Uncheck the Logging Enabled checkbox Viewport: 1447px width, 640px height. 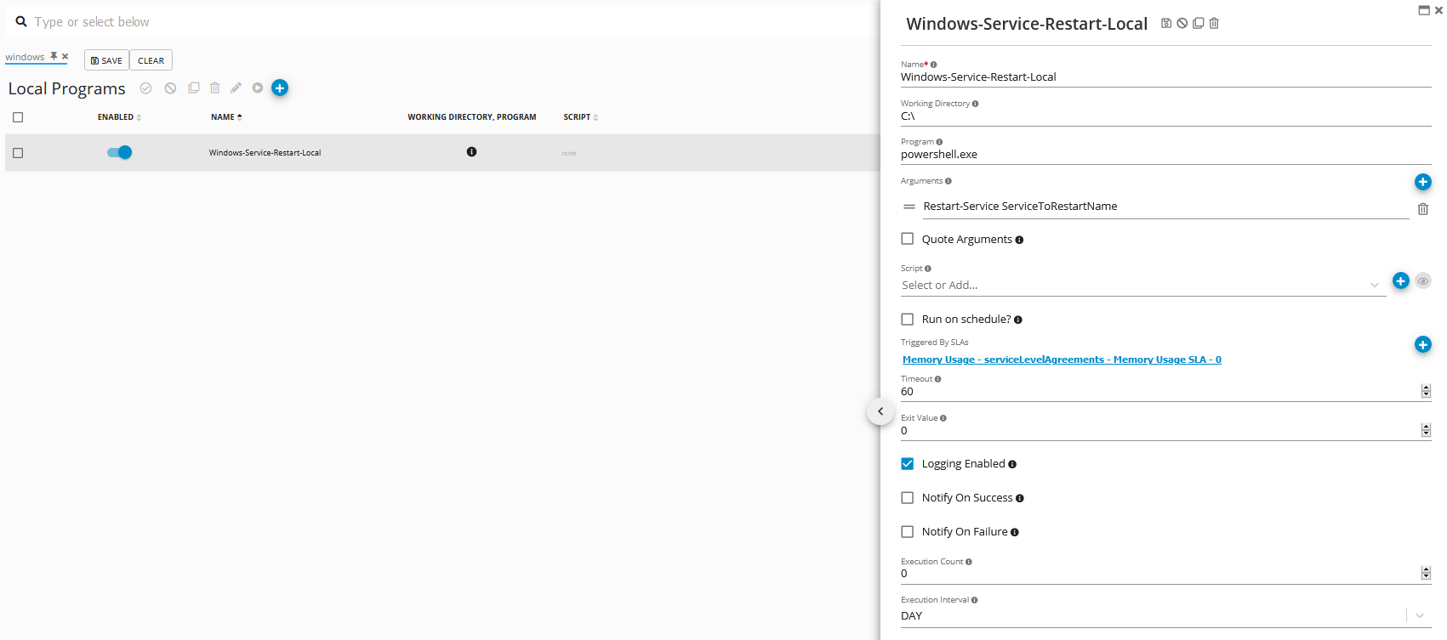point(908,464)
